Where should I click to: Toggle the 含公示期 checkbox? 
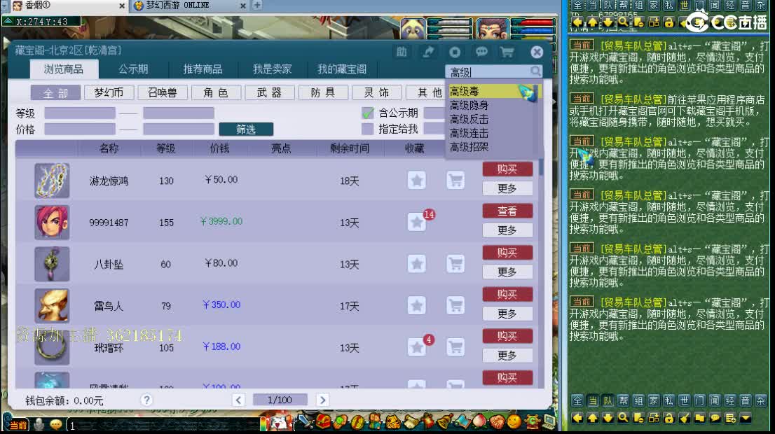[x=367, y=113]
